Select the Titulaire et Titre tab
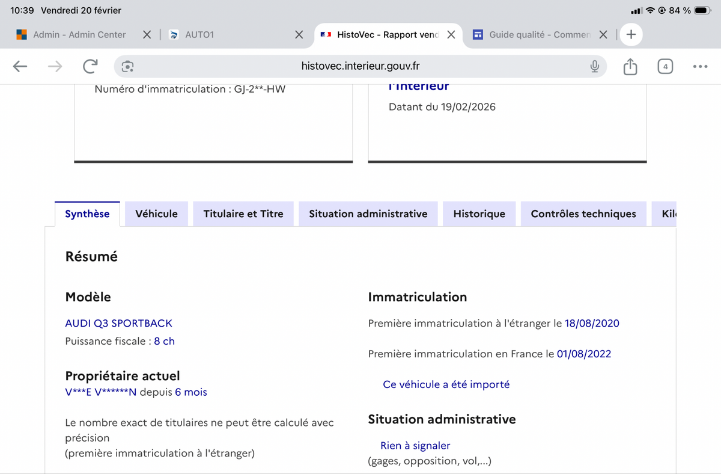 pyautogui.click(x=243, y=214)
